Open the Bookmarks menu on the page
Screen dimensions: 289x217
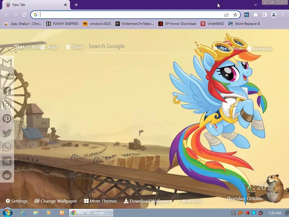tap(260, 49)
